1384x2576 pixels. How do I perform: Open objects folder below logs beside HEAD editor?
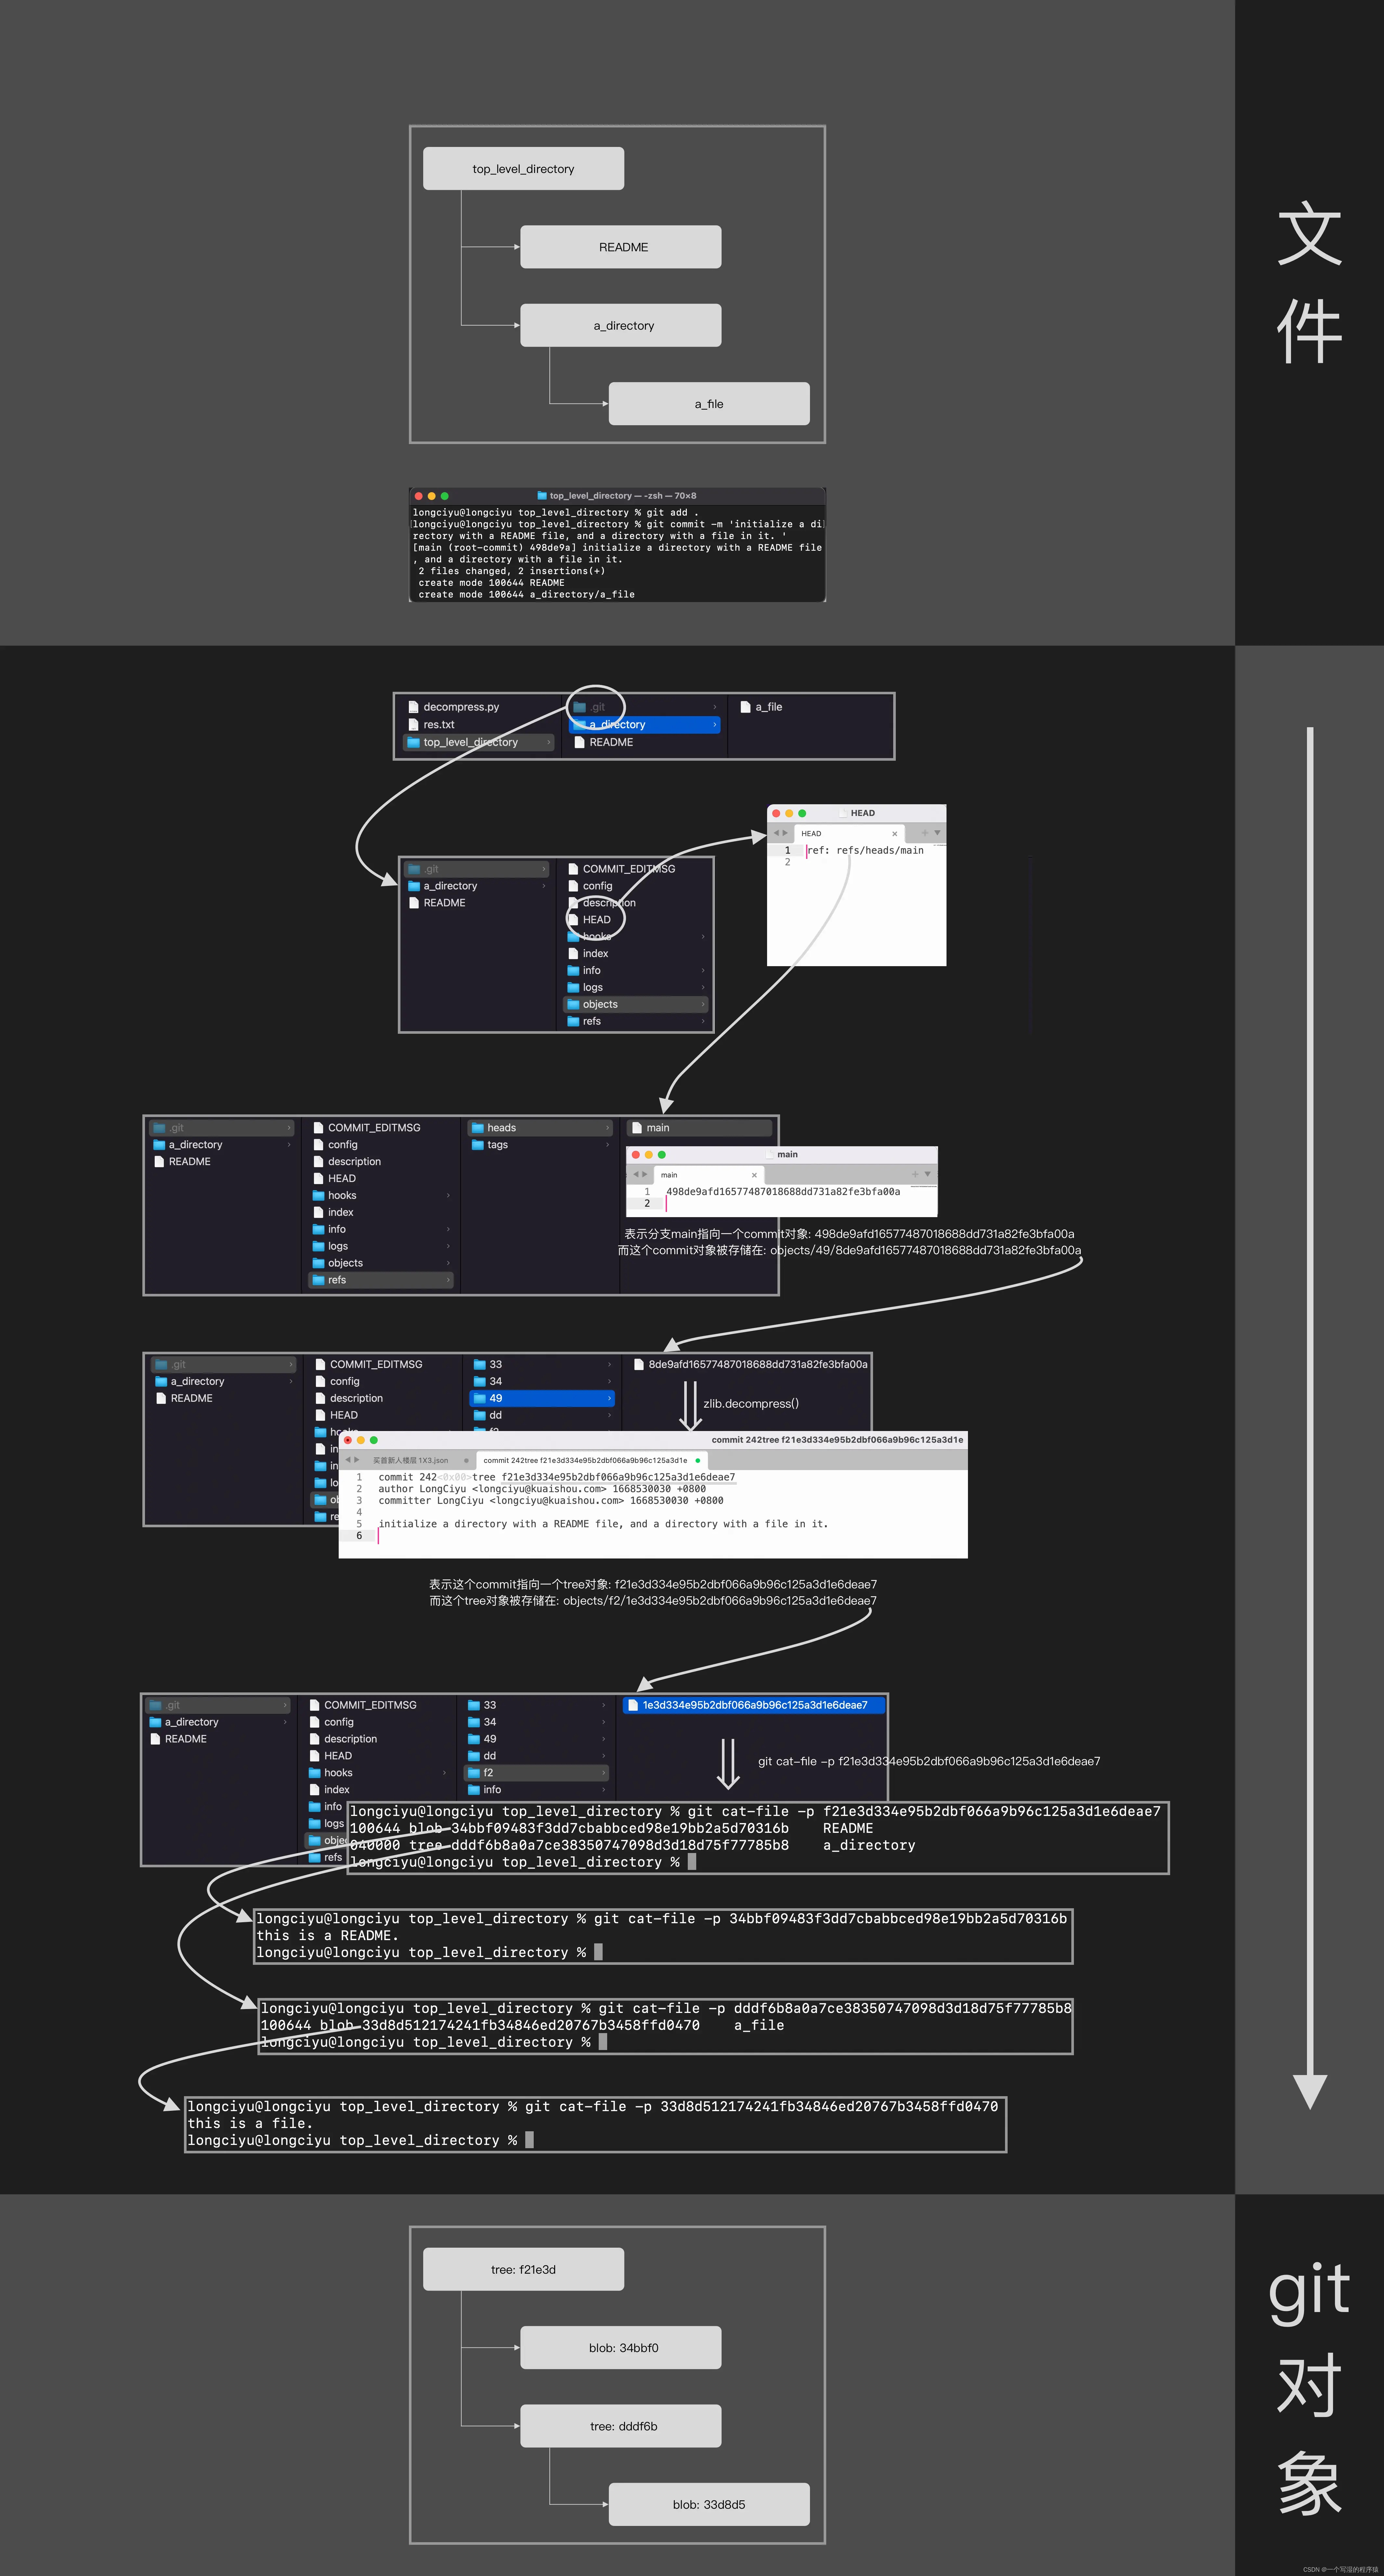coord(636,1004)
